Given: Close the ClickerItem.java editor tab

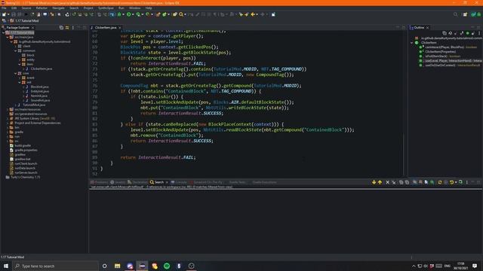Looking at the screenshot, I should point(120,28).
